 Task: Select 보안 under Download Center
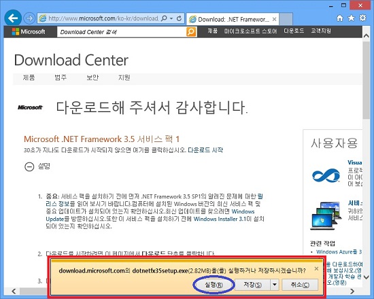92,77
